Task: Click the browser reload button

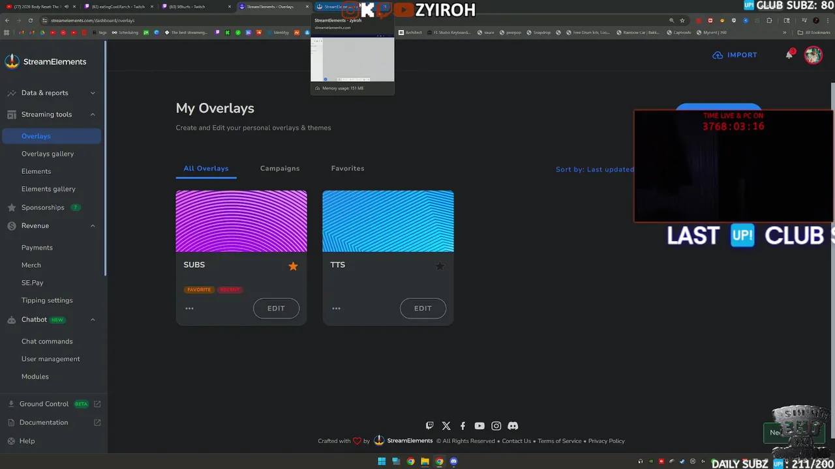Action: click(x=30, y=20)
